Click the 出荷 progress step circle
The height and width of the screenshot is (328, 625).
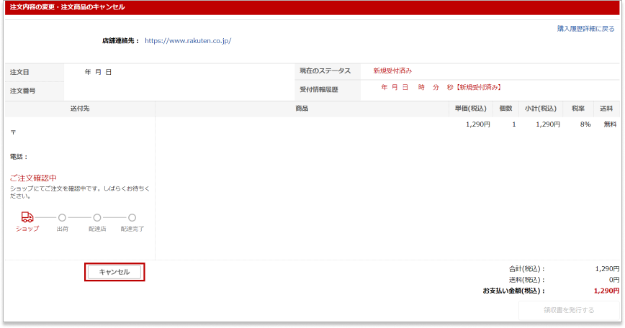pos(62,217)
